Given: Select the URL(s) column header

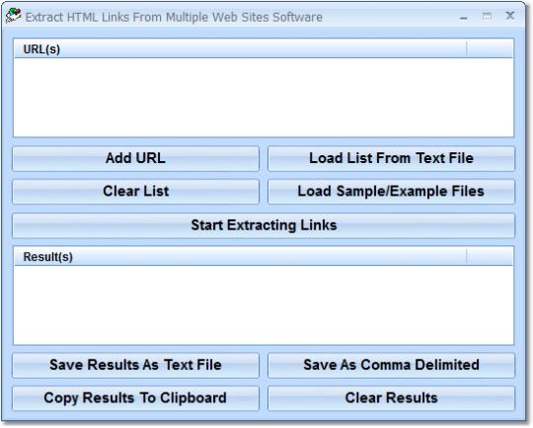Looking at the screenshot, I should click(240, 49).
